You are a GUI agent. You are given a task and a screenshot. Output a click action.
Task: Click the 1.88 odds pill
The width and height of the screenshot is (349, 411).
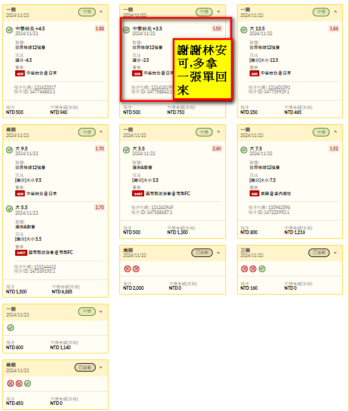tap(99, 28)
